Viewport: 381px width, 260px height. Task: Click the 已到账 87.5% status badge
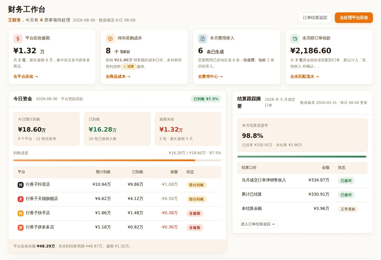[x=206, y=99]
